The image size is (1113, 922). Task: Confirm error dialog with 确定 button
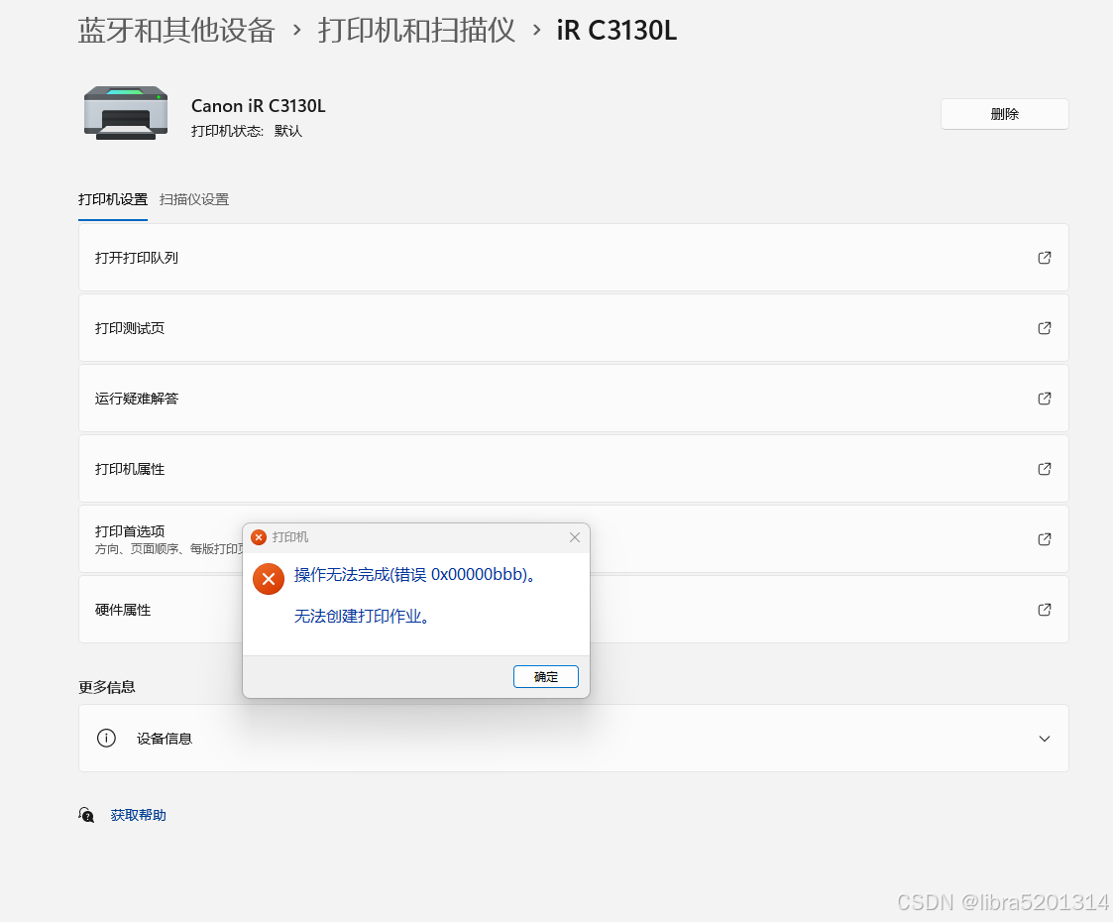(546, 676)
